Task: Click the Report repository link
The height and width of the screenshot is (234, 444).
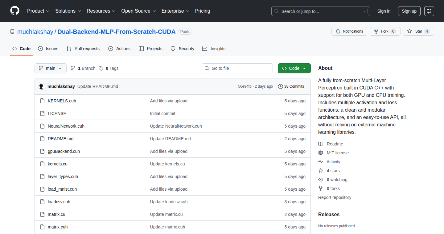Action: 335,197
